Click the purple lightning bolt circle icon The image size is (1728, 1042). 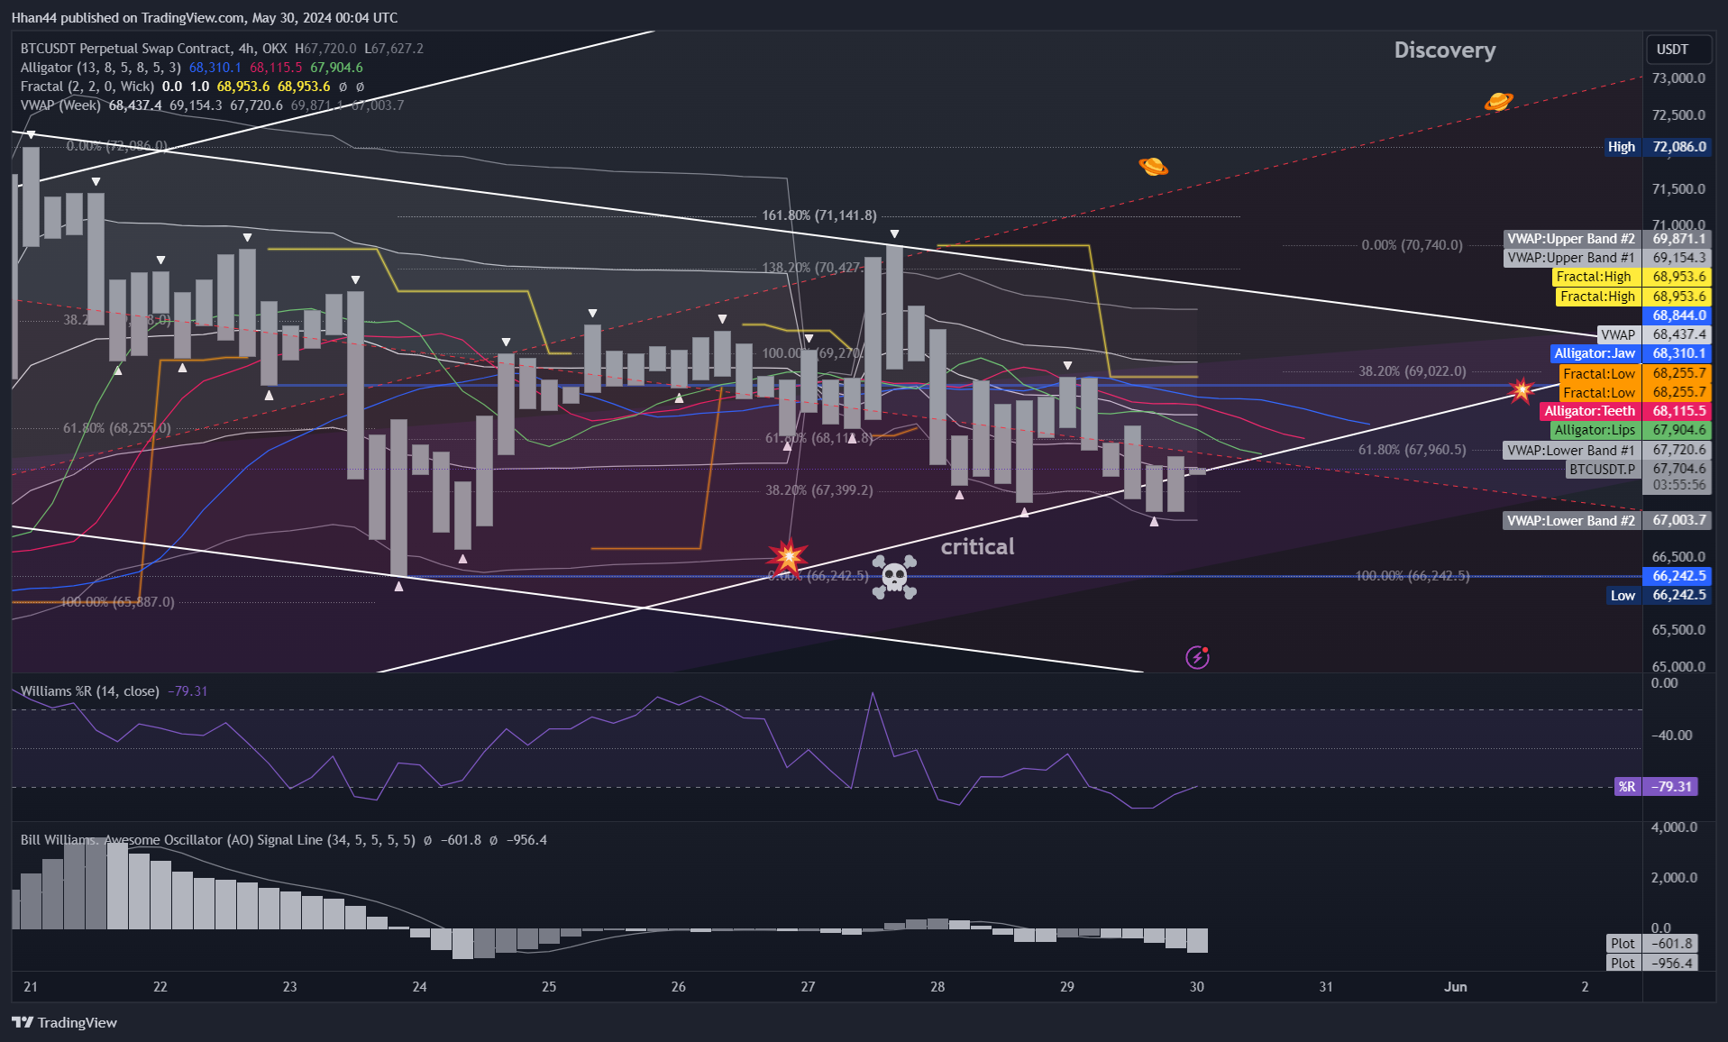(x=1197, y=657)
